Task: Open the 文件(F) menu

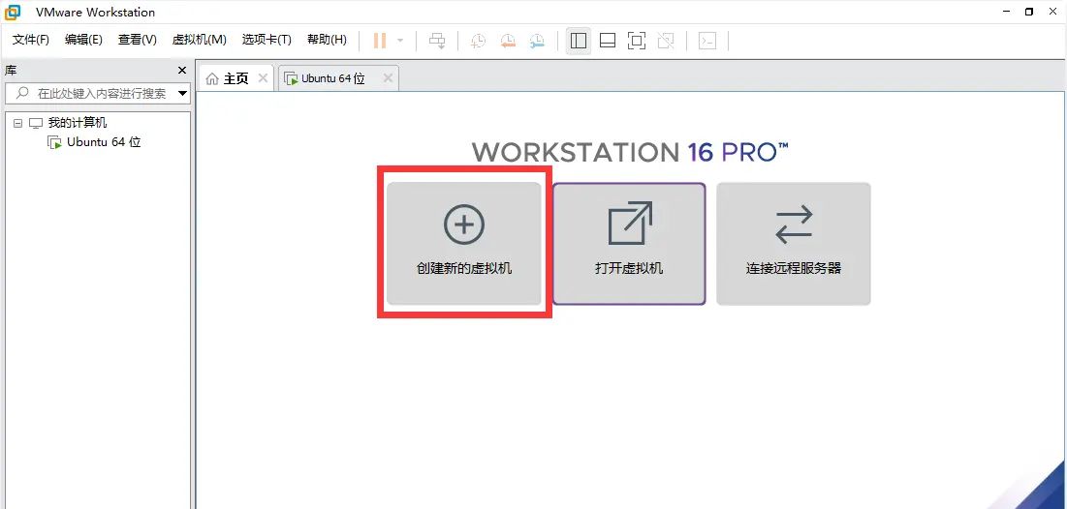Action: [x=31, y=40]
